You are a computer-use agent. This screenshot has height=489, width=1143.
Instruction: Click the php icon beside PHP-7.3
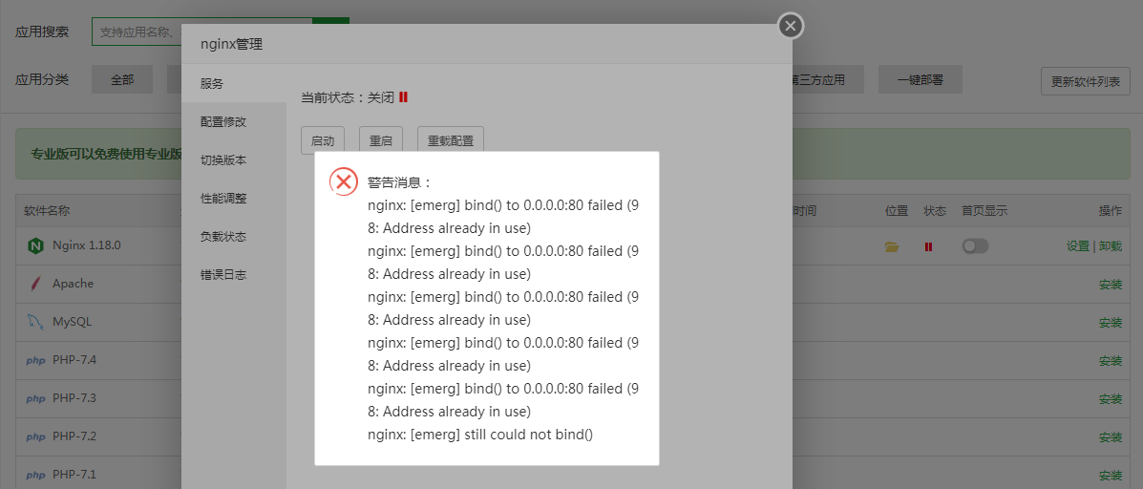pos(35,398)
